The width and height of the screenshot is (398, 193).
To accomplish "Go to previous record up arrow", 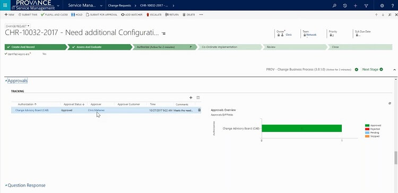I will point(376,15).
